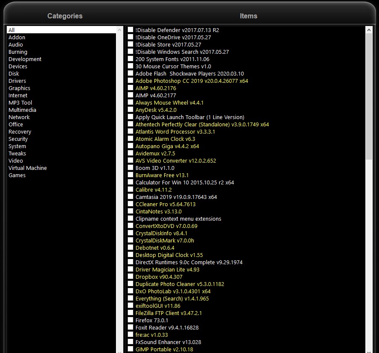This screenshot has height=353, width=379.
Task: Select the System category
Action: pyautogui.click(x=61, y=146)
